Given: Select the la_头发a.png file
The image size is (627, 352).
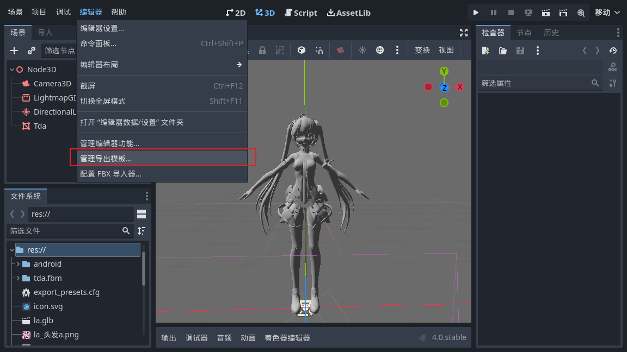Looking at the screenshot, I should click(x=56, y=335).
